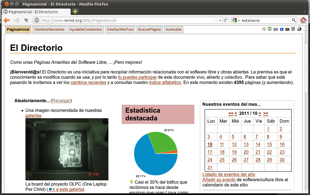Image resolution: width=310 pixels, height=195 pixels.
Task: Reload the page using the refresh arrow
Action: point(225,20)
